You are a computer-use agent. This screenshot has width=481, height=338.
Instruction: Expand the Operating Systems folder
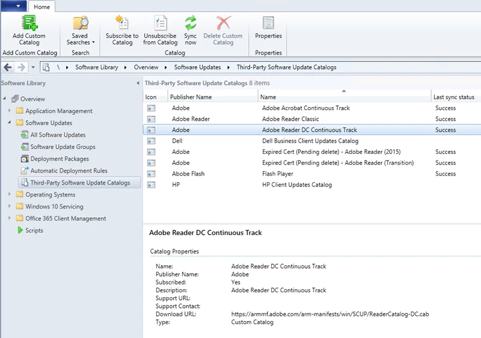tap(9, 194)
